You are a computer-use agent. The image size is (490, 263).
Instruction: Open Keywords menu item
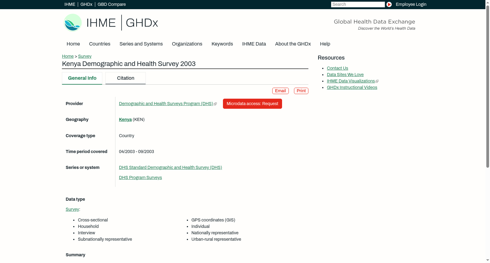click(x=222, y=44)
